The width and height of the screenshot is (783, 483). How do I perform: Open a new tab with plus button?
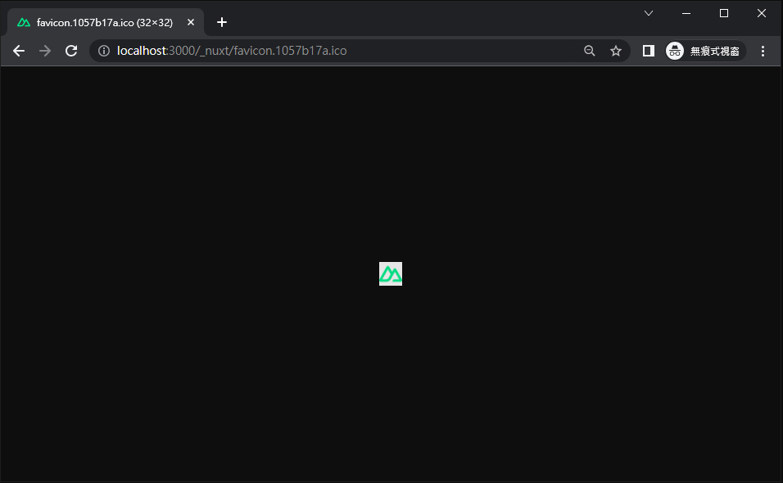click(x=222, y=22)
